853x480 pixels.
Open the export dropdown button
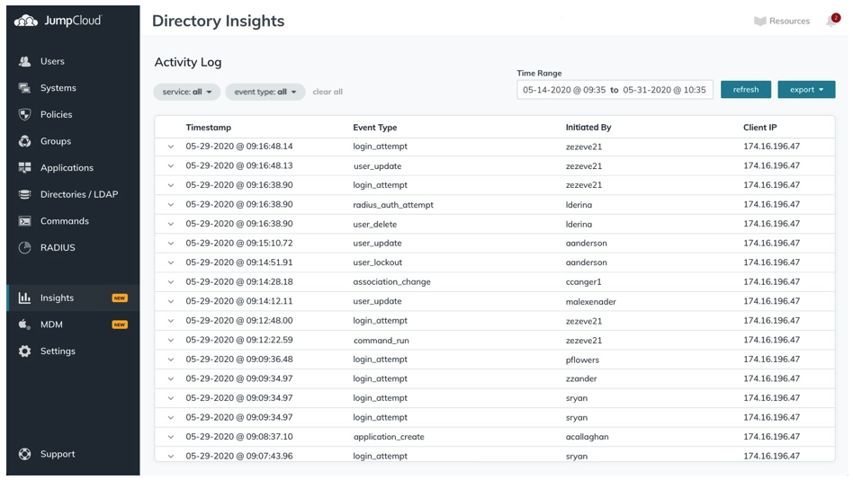[806, 90]
